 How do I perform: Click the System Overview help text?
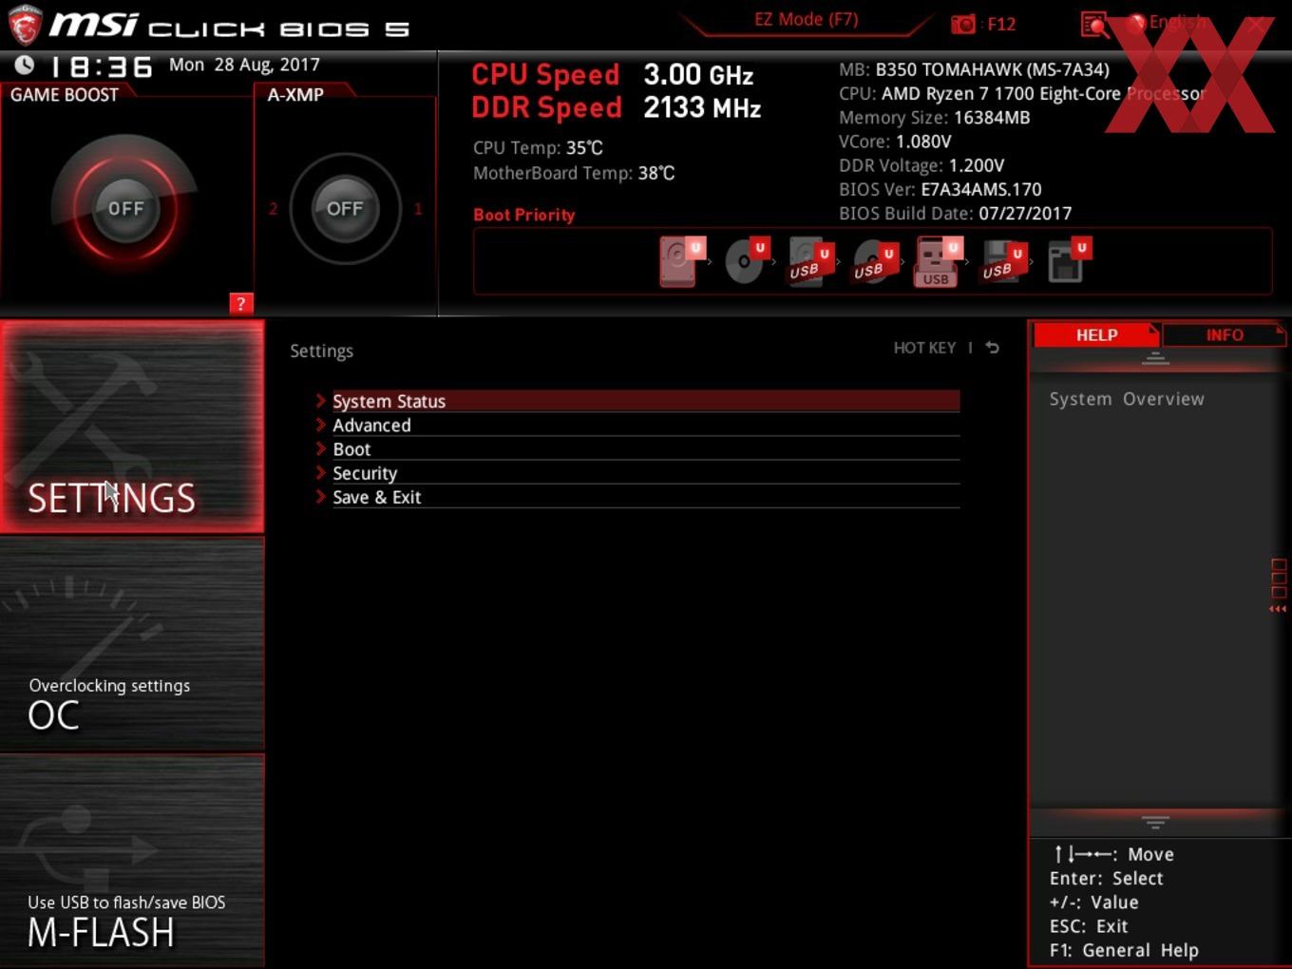(1127, 399)
